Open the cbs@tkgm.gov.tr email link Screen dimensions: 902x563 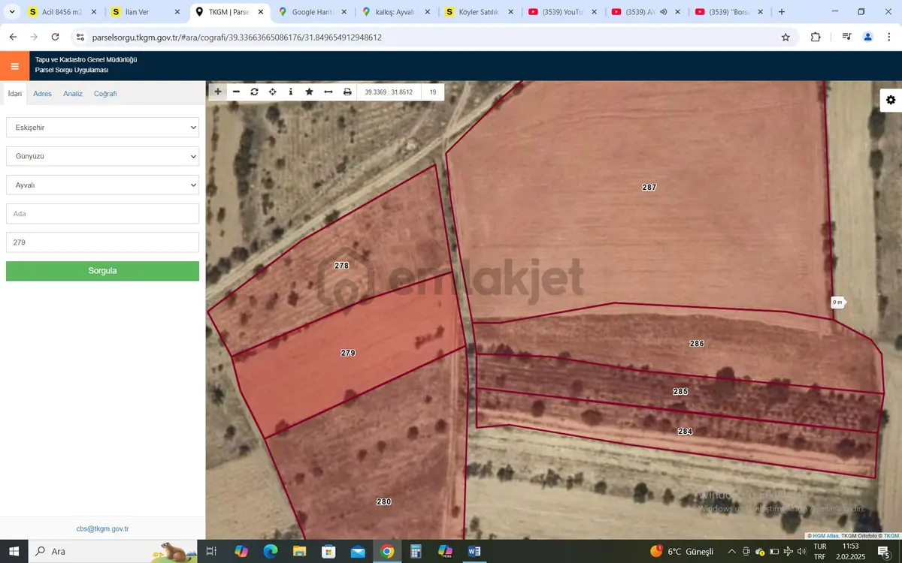(102, 528)
